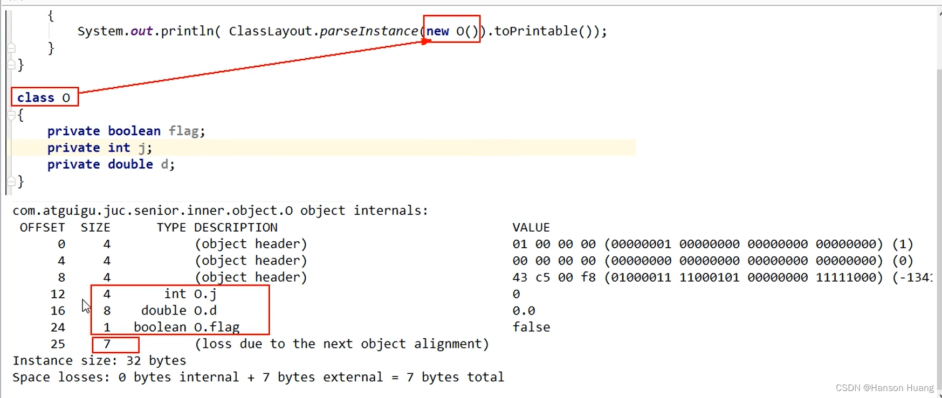Viewport: 942px width, 398px height.
Task: Click the value '43 c5 00 f8' hex bytes
Action: point(554,277)
